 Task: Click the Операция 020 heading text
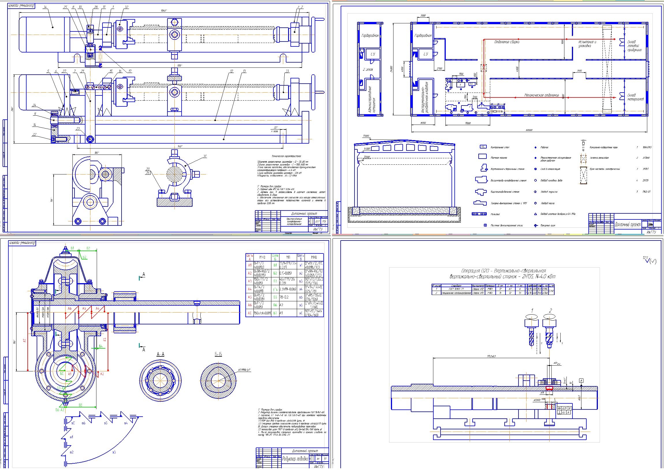point(503,270)
